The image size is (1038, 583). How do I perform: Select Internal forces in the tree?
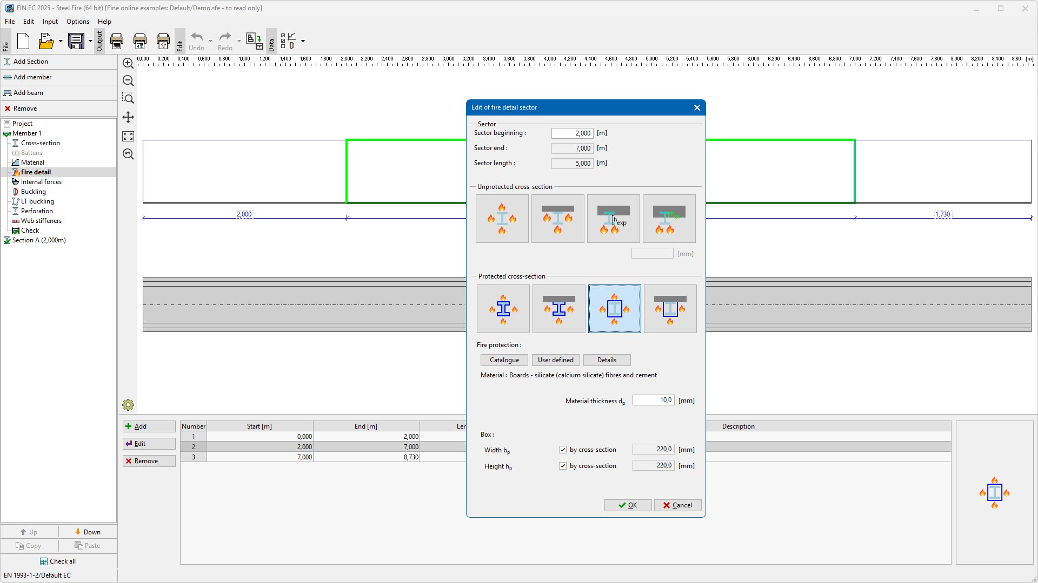(41, 182)
